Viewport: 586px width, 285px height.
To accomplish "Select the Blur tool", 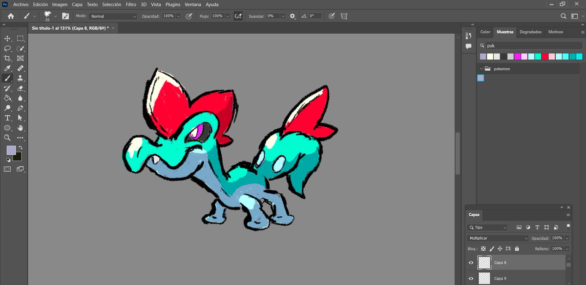I will 21,98.
